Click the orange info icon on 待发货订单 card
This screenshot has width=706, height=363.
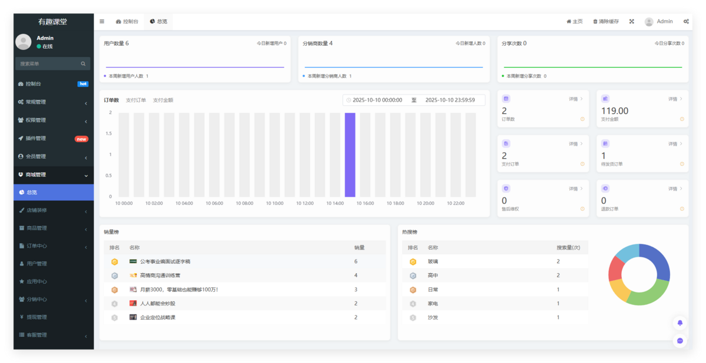[x=682, y=164]
